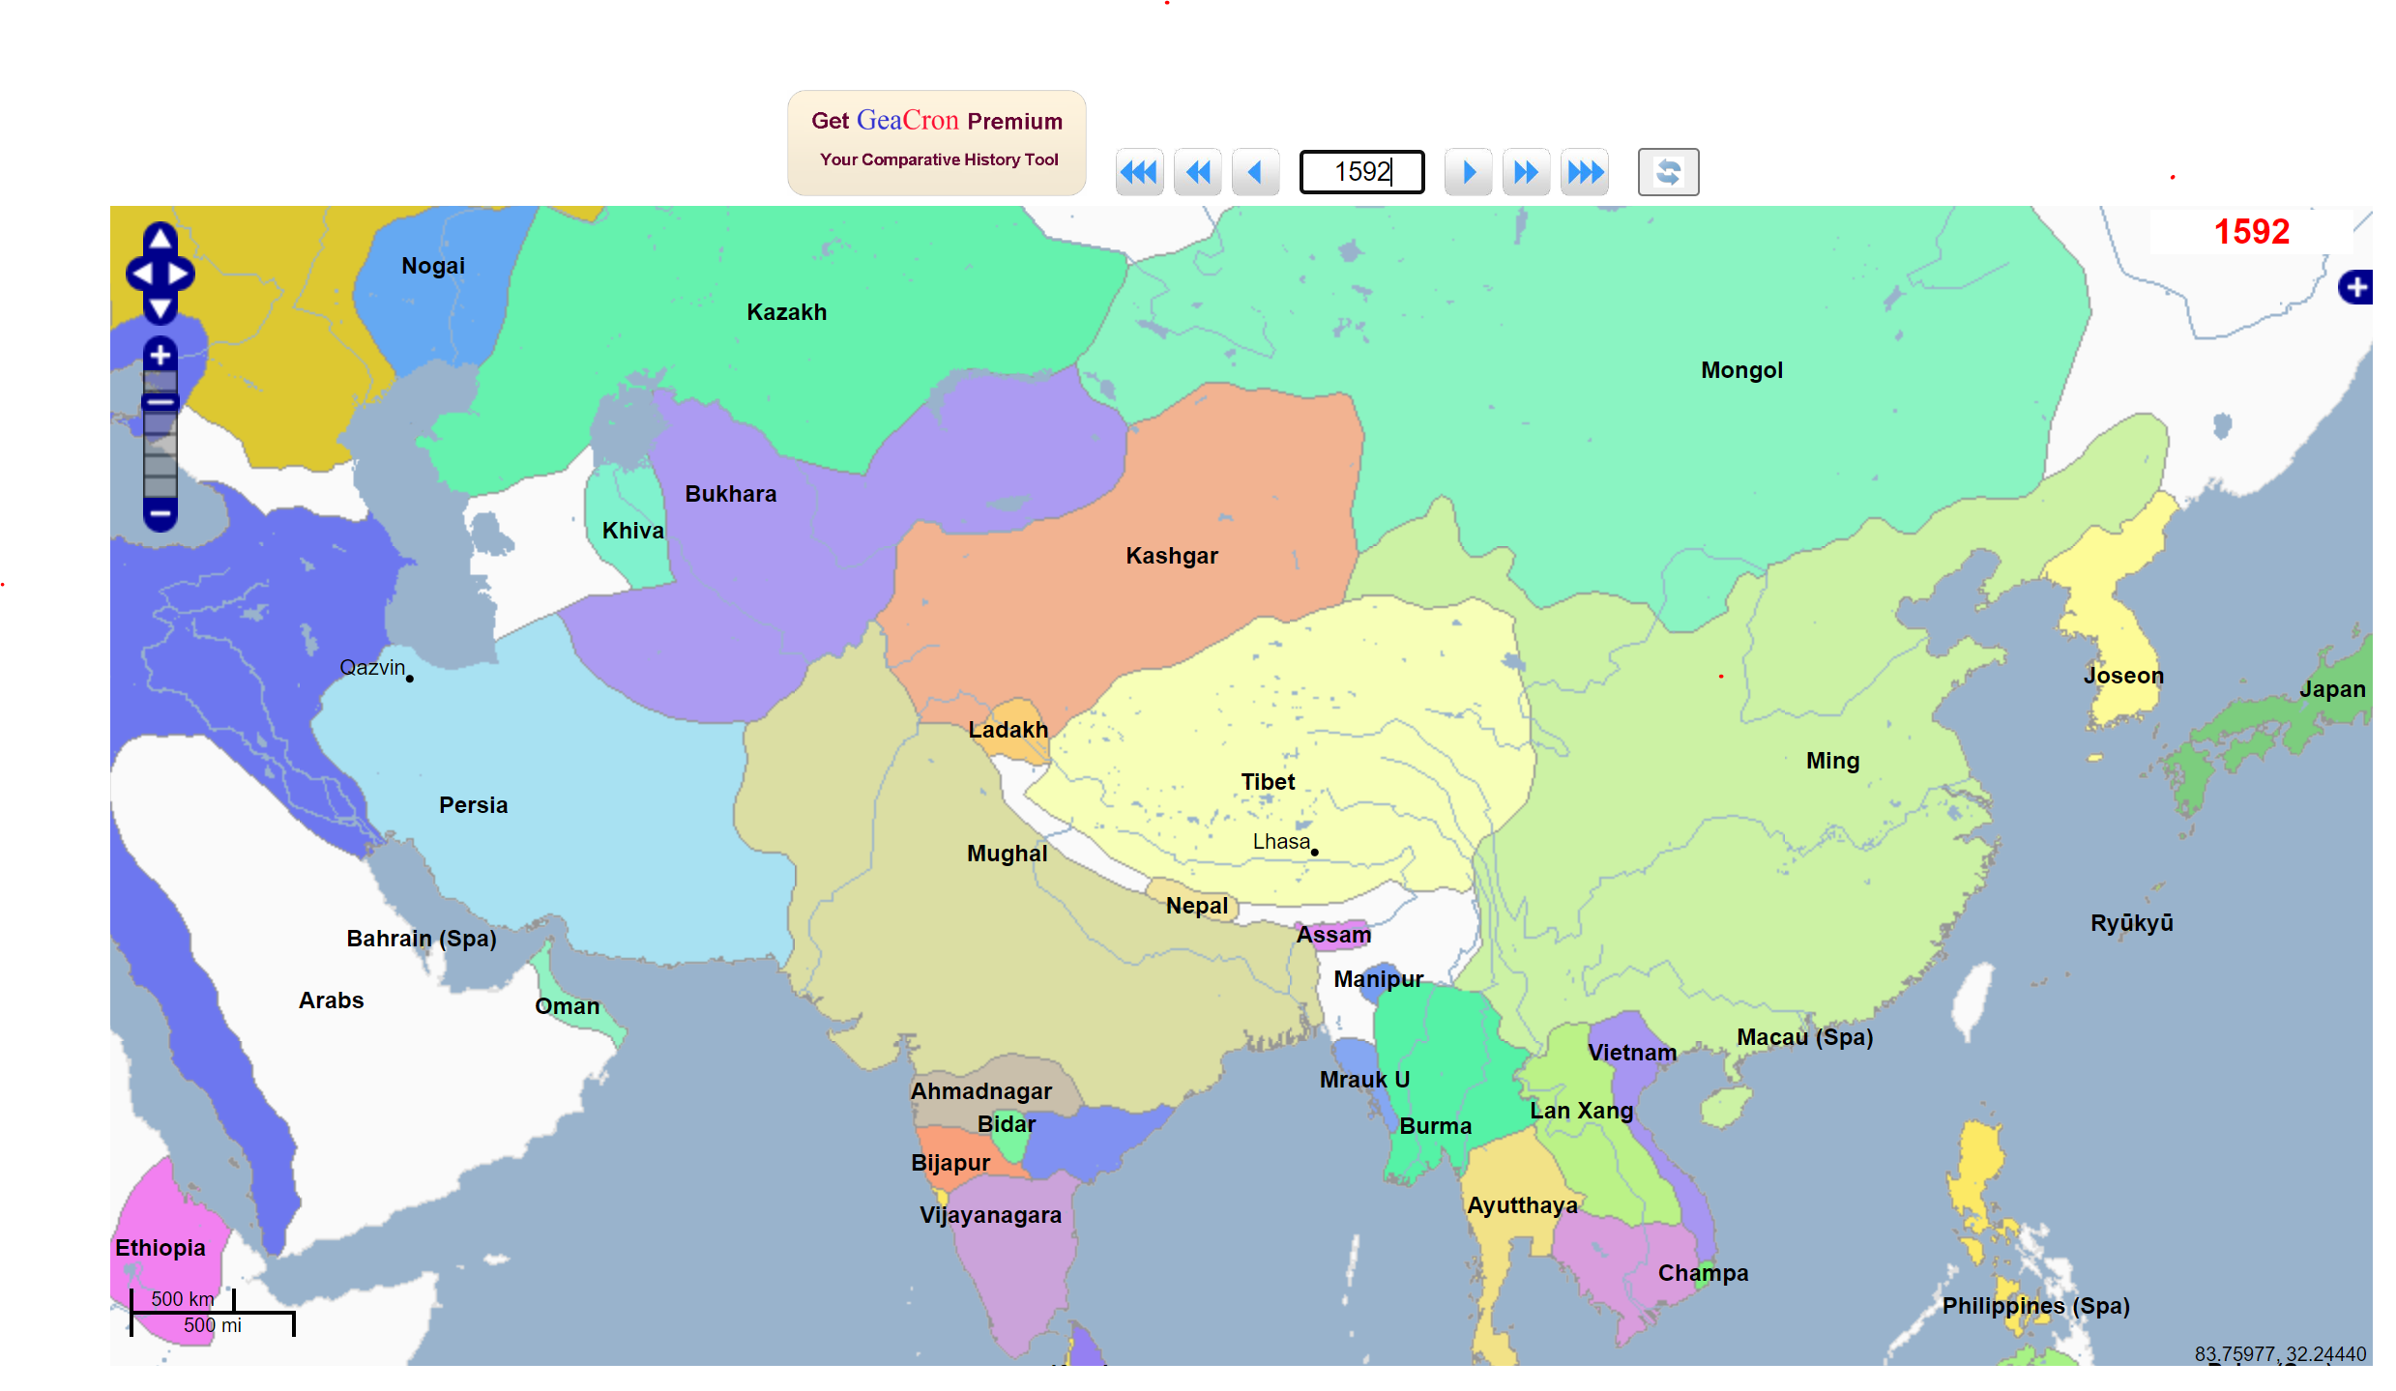Pan the map down with the south arrow

pos(161,309)
